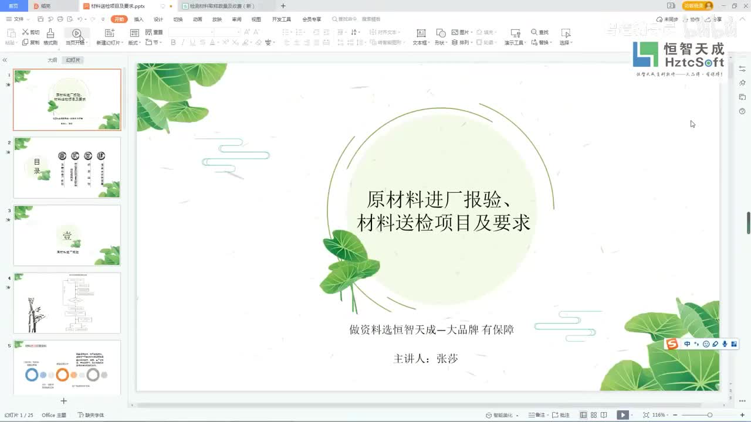This screenshot has height=422, width=751.
Task: Open the Presentation Tools (演示工具) icon
Action: click(x=515, y=33)
